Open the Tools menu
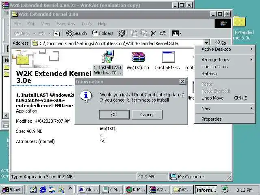Image resolution: width=260 pixels, height=195 pixels. (x=87, y=24)
